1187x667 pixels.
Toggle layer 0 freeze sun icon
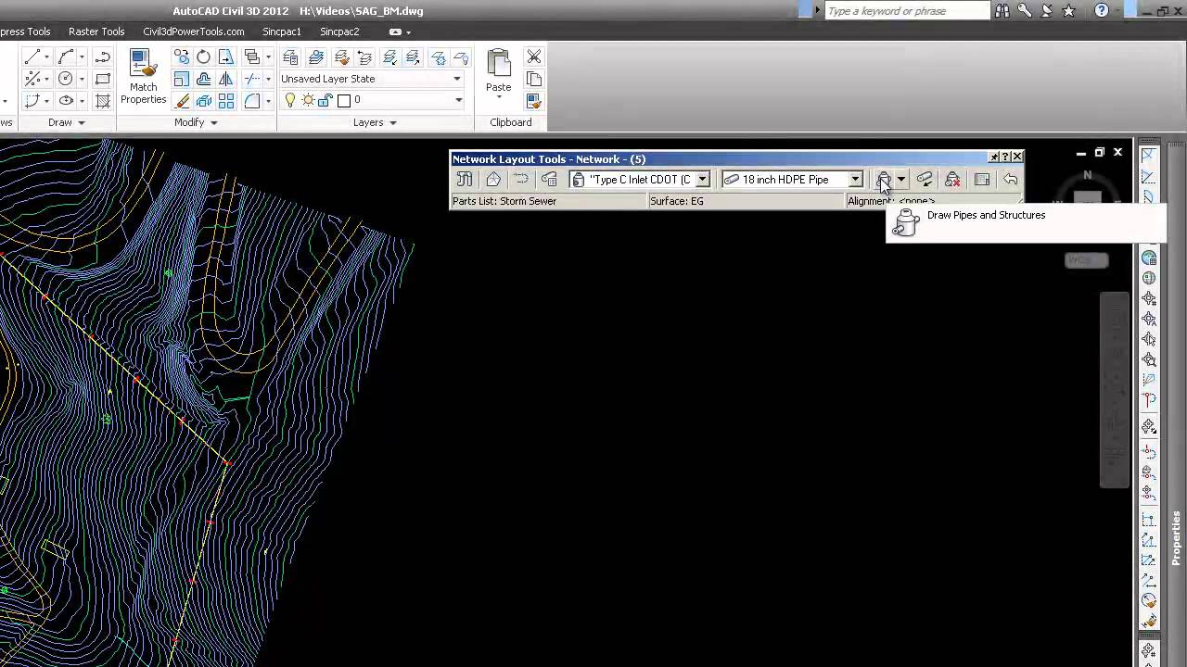click(x=308, y=100)
